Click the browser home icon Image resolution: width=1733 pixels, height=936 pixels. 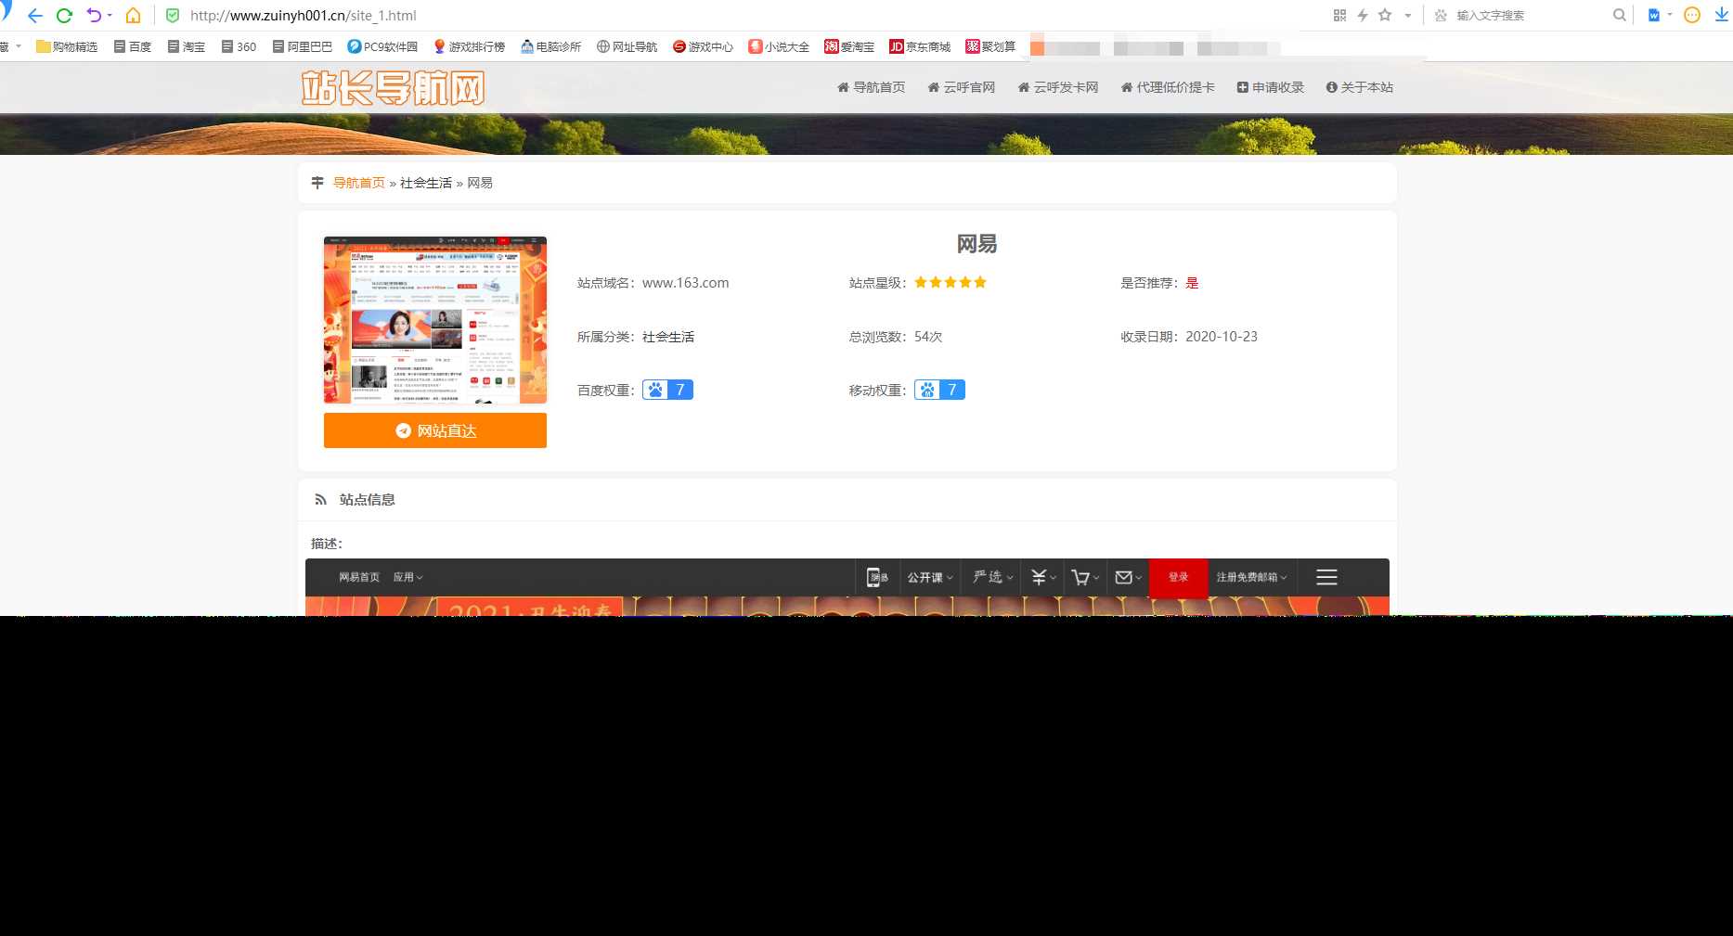pos(133,15)
